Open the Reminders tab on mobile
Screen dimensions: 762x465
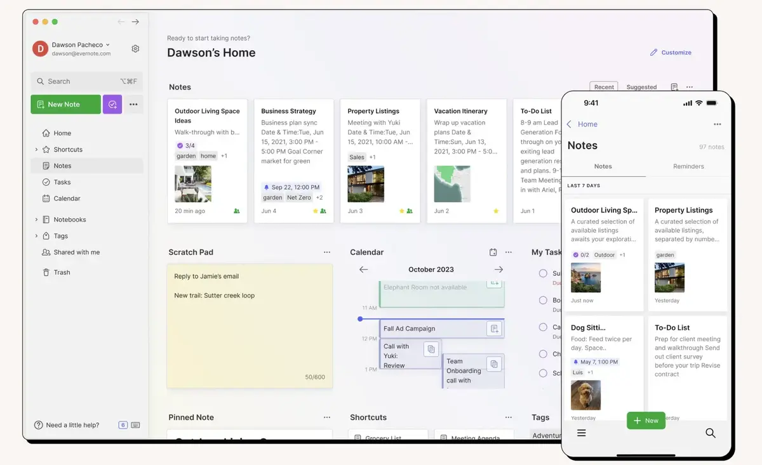[x=688, y=166]
